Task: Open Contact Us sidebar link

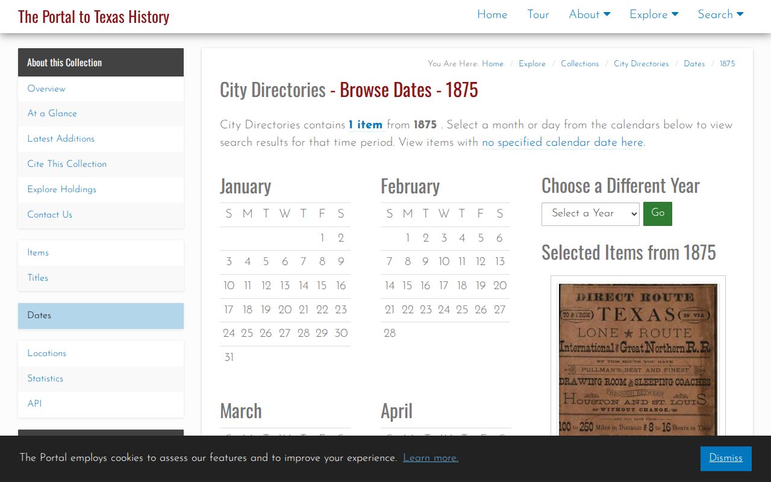Action: (x=101, y=214)
